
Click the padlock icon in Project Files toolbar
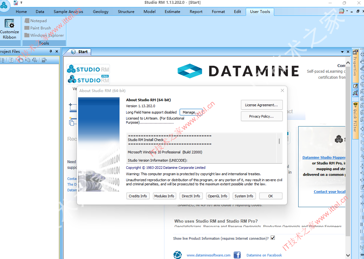click(44, 60)
